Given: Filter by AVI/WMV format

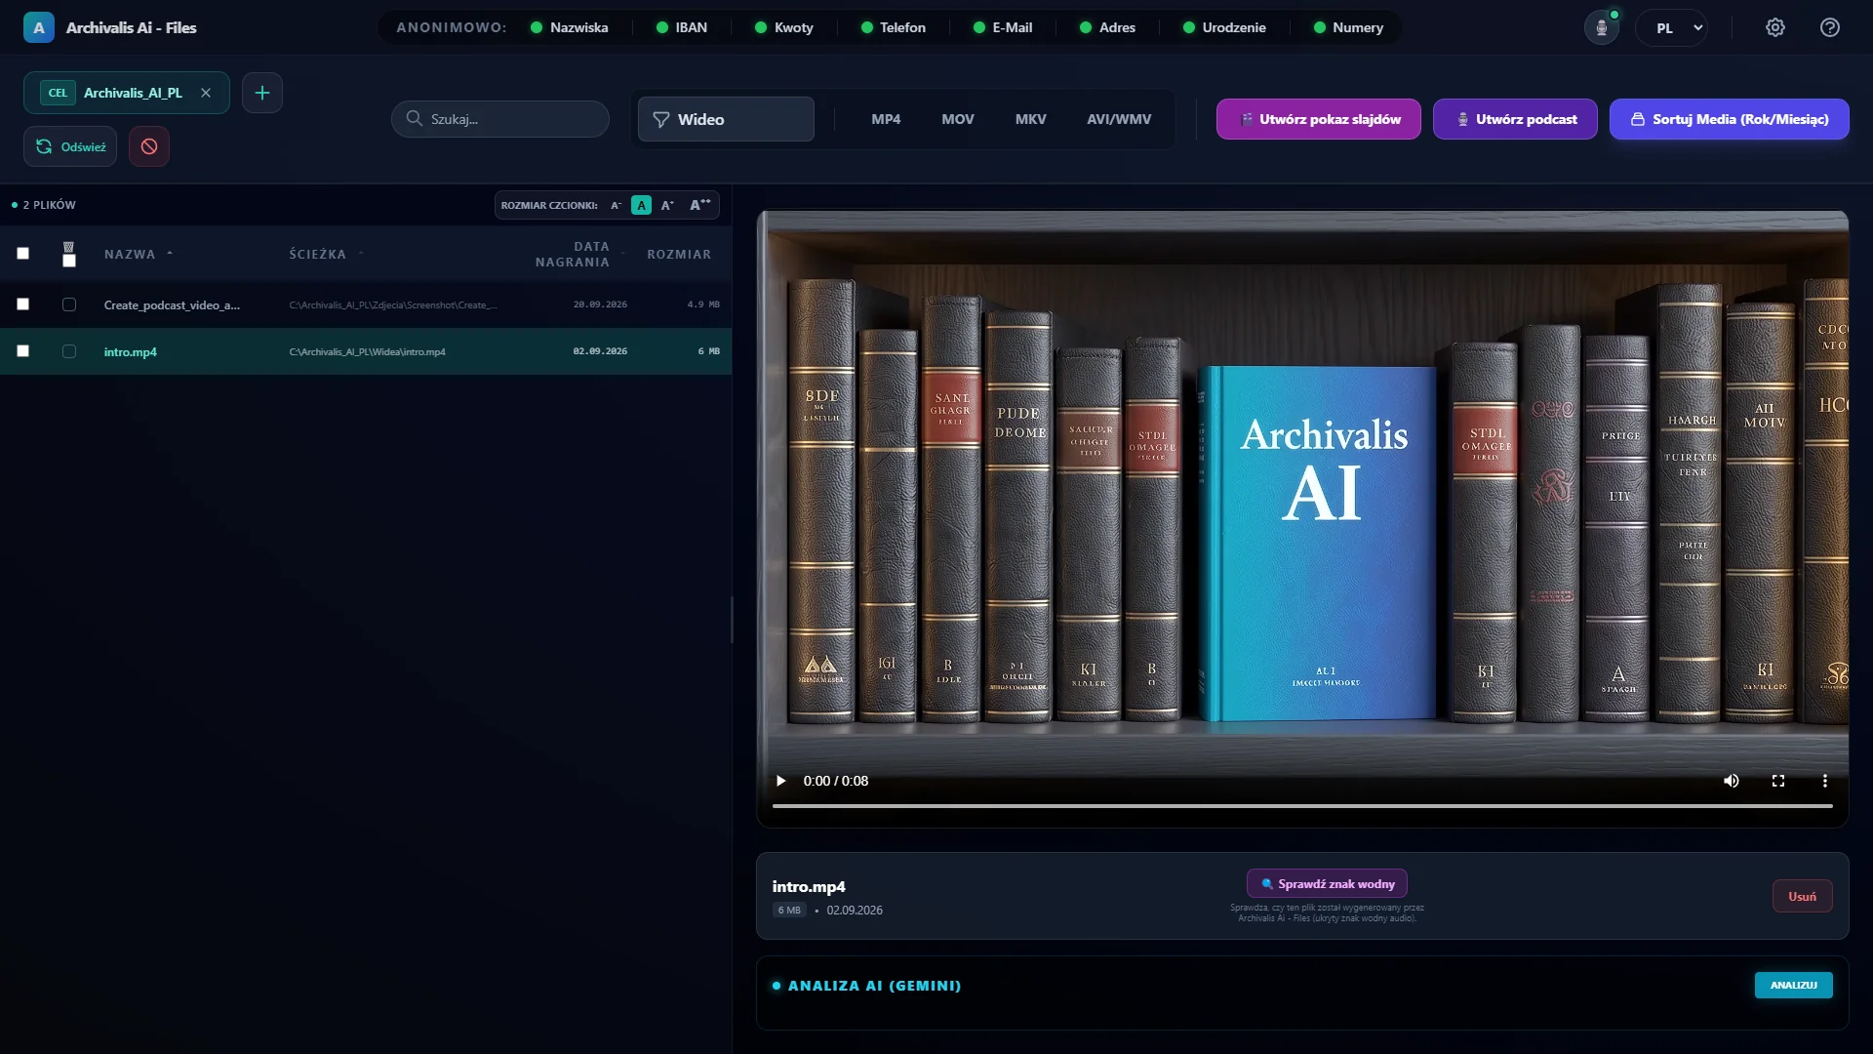Looking at the screenshot, I should pos(1119,119).
